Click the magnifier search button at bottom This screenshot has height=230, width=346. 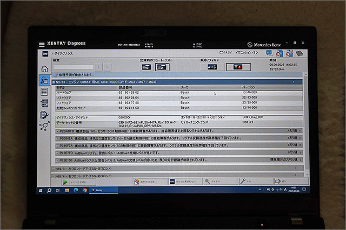coord(221,181)
